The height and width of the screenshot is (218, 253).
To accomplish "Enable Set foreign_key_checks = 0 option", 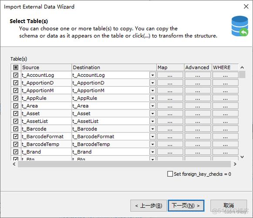I will pos(170,174).
